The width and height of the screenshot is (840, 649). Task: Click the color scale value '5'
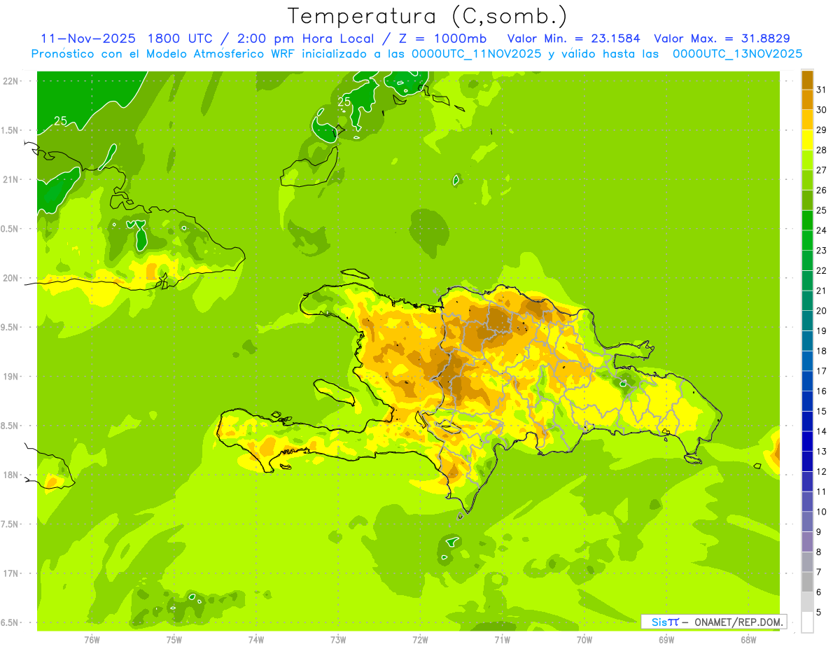819,613
